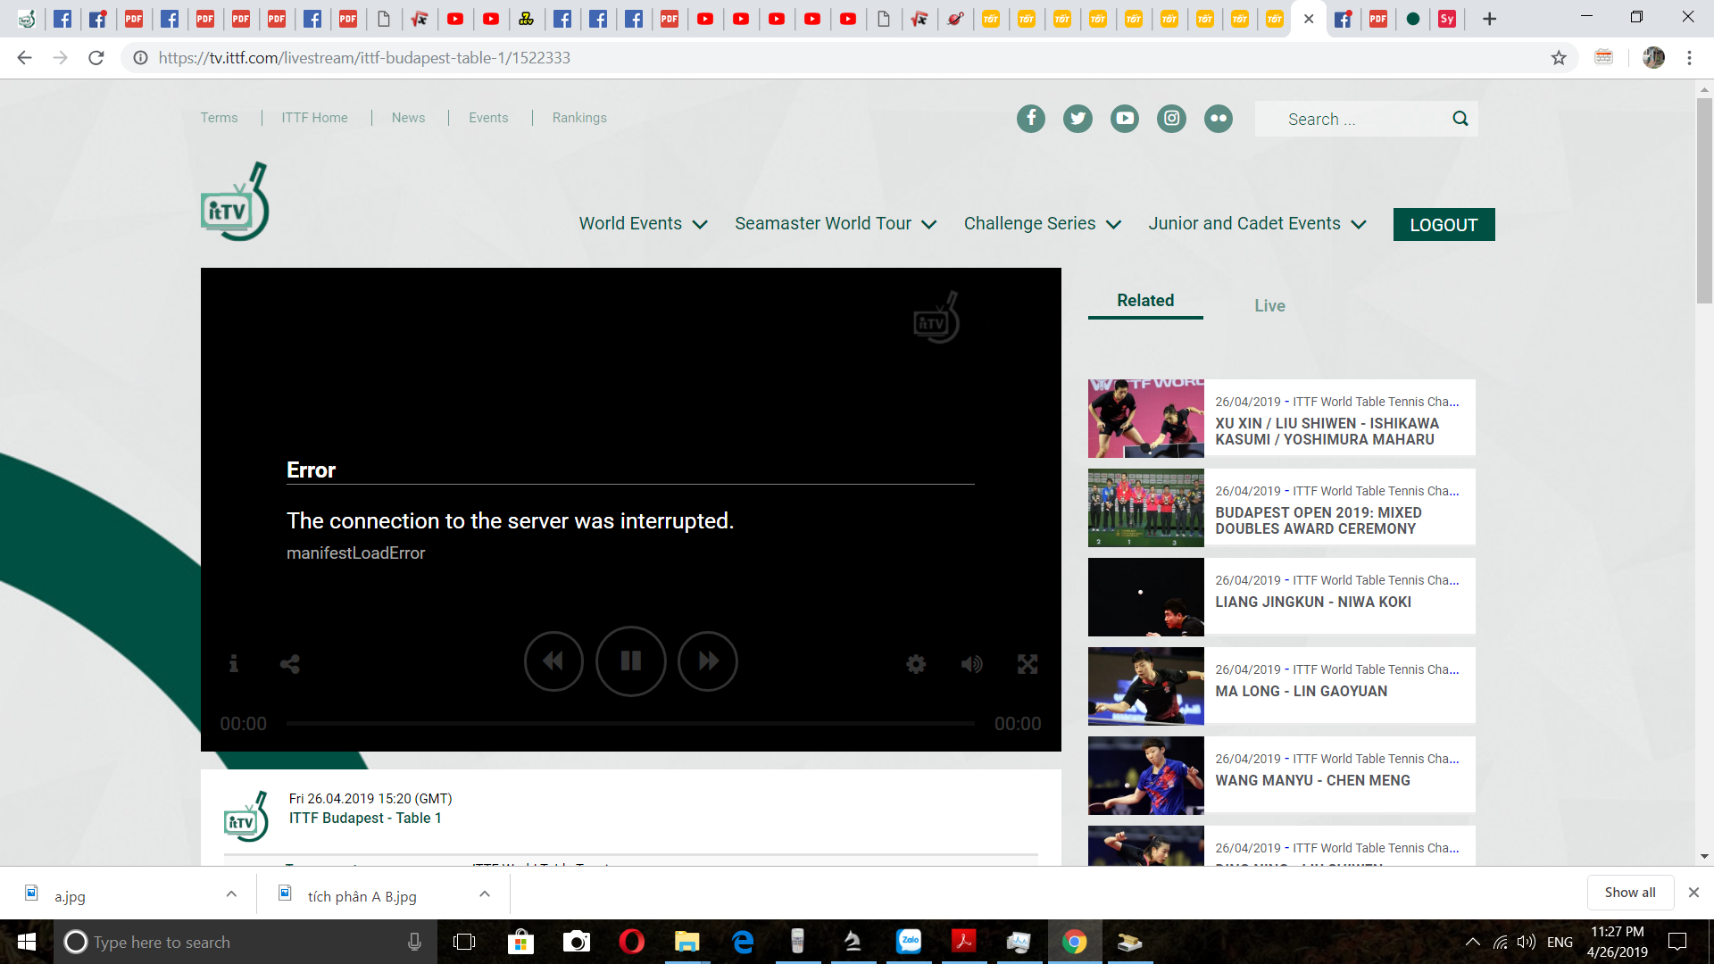This screenshot has width=1714, height=964.
Task: Click the video progress seek bar
Action: click(x=630, y=724)
